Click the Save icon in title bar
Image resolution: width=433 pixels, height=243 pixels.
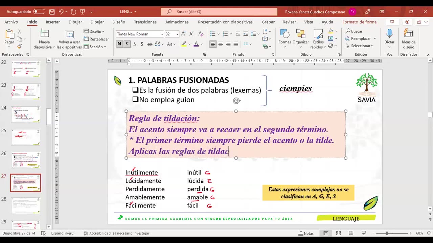[52, 11]
